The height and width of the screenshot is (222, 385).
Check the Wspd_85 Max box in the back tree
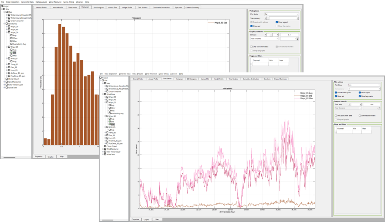[12, 56]
